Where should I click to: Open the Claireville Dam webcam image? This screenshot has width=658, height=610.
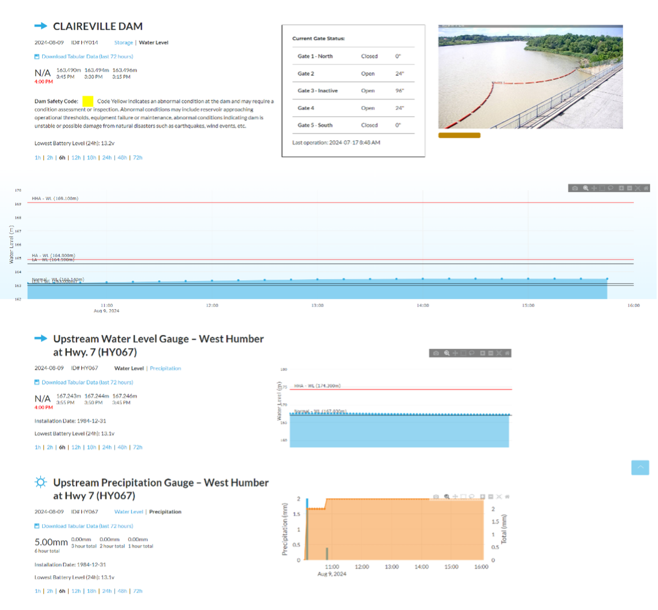click(530, 77)
